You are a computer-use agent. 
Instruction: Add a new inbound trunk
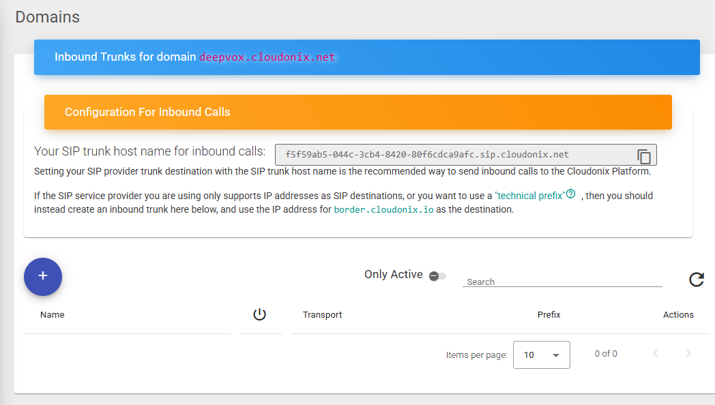(x=43, y=276)
